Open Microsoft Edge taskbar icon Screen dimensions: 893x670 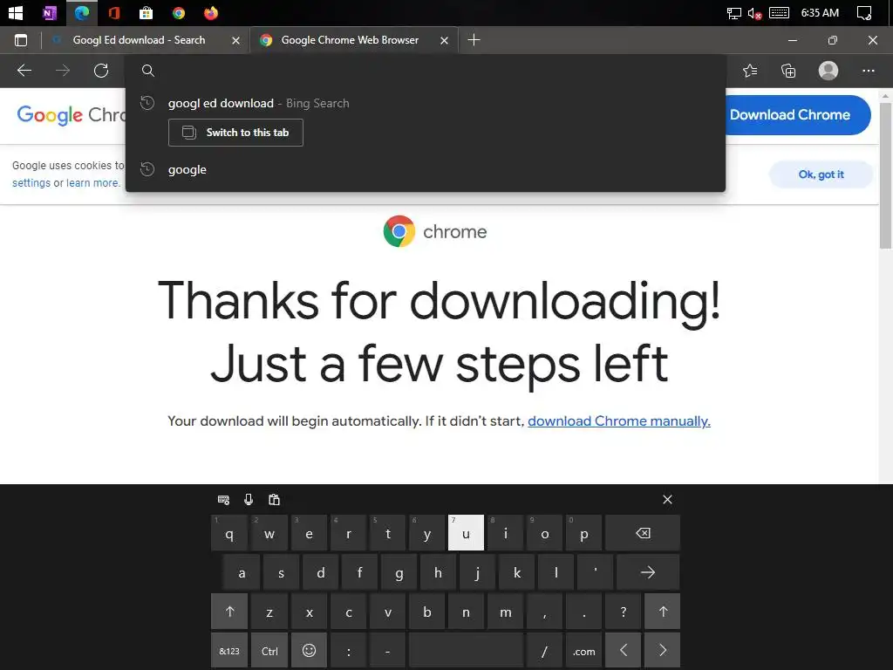pyautogui.click(x=82, y=12)
